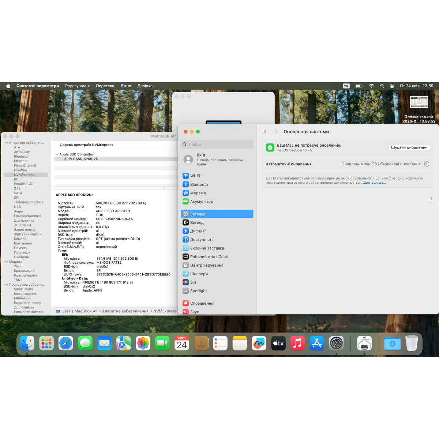Open Дисплеї settings
The image size is (439, 439).
coord(217,231)
